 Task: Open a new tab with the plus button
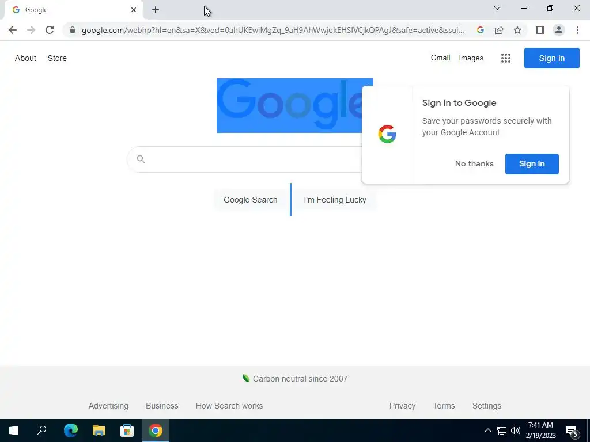pos(156,10)
